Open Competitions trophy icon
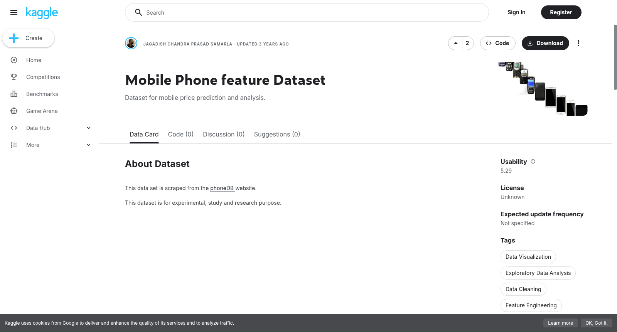 14,77
